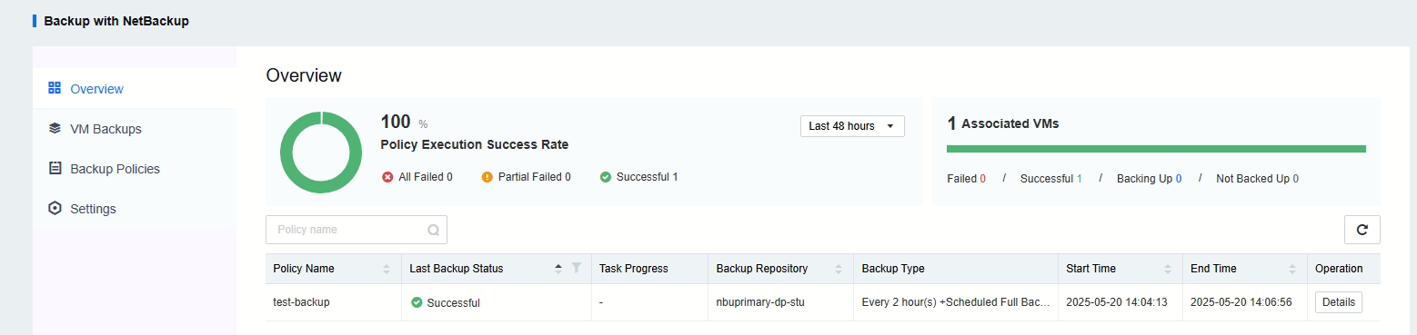Click Details button for test-backup
The width and height of the screenshot is (1417, 335).
pos(1339,302)
